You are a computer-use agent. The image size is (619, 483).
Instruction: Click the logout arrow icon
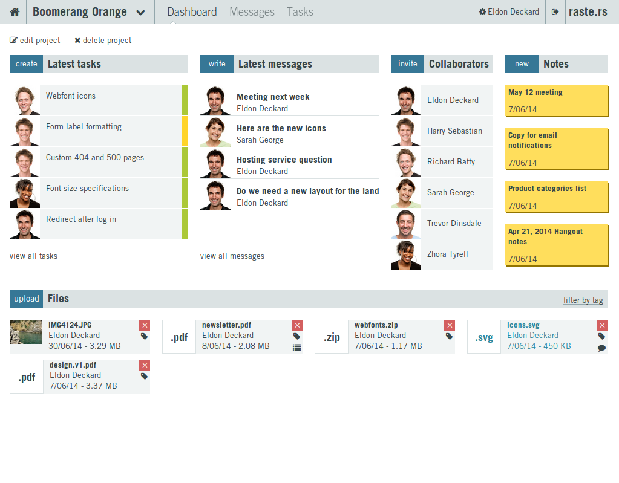(x=555, y=12)
